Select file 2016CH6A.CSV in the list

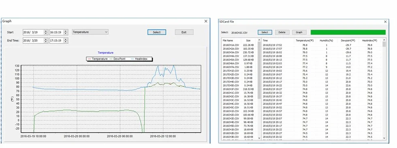(x=231, y=63)
